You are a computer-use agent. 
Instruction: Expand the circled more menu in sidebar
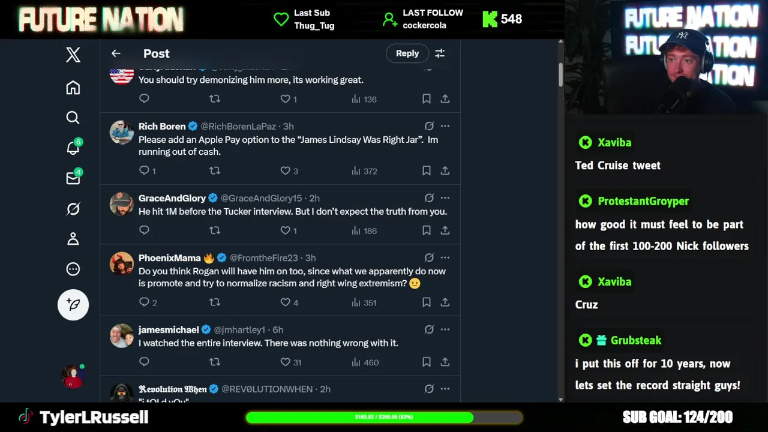coord(73,269)
